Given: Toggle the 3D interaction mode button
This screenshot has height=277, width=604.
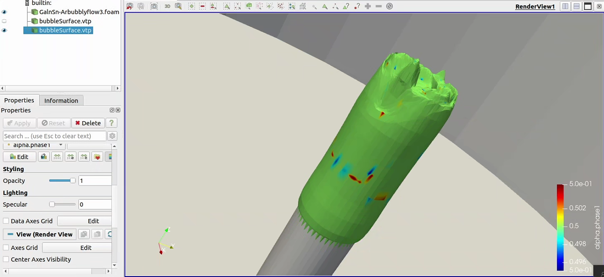Looking at the screenshot, I should (167, 6).
